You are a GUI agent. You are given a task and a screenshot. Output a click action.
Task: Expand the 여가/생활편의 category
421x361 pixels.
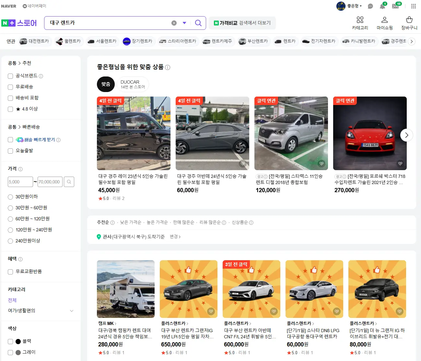72,311
